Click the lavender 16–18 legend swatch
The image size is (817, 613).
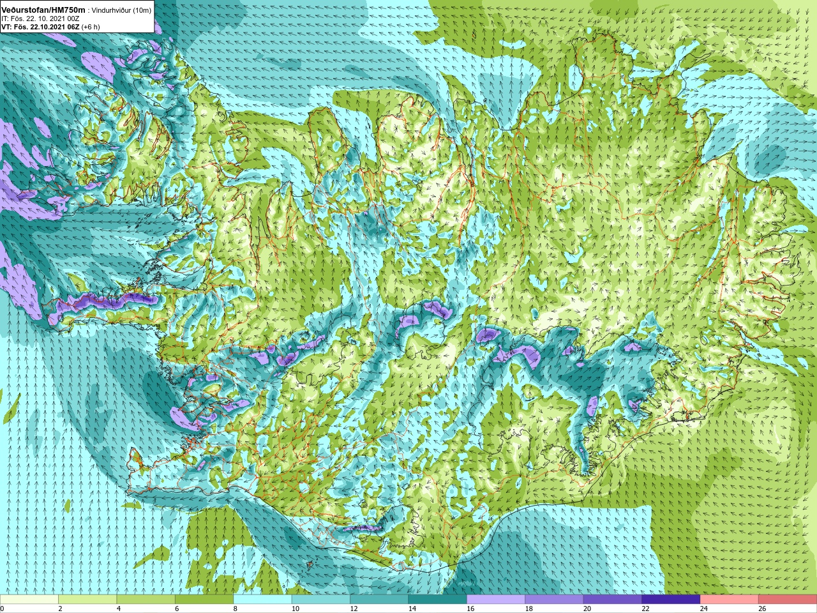click(496, 600)
